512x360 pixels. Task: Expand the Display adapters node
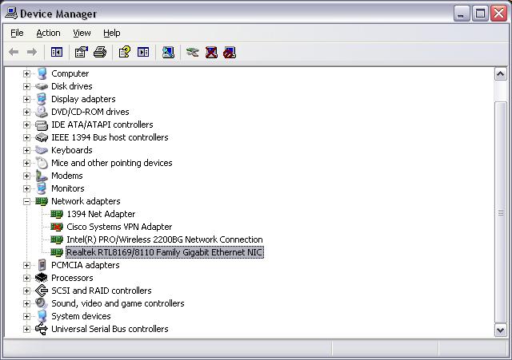coord(26,99)
